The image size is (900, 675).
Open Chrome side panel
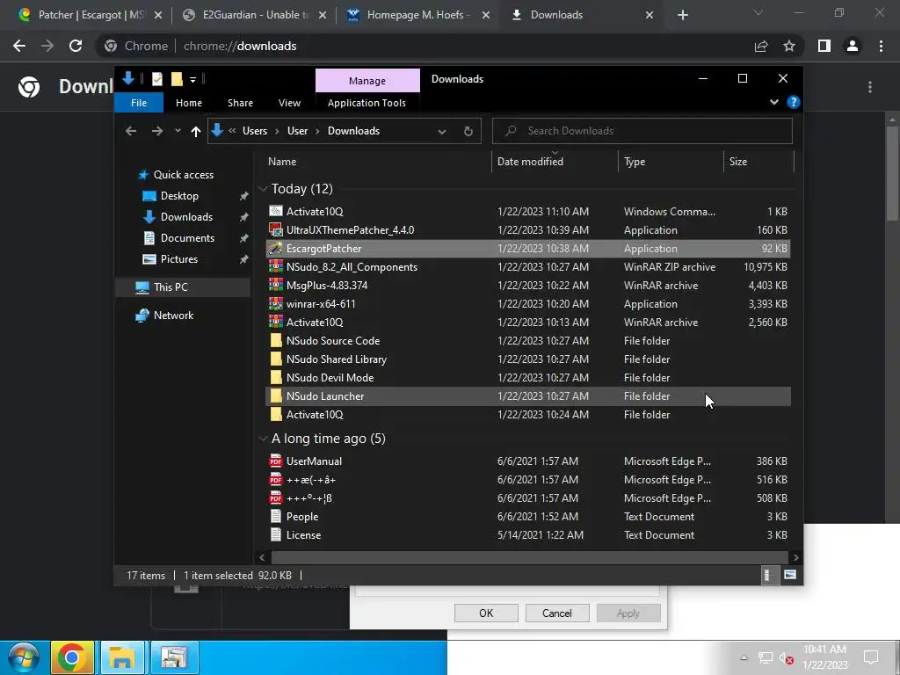click(x=824, y=46)
